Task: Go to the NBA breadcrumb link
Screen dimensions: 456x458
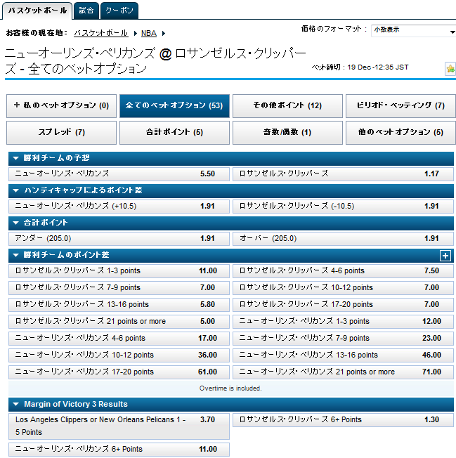Action: pos(148,33)
